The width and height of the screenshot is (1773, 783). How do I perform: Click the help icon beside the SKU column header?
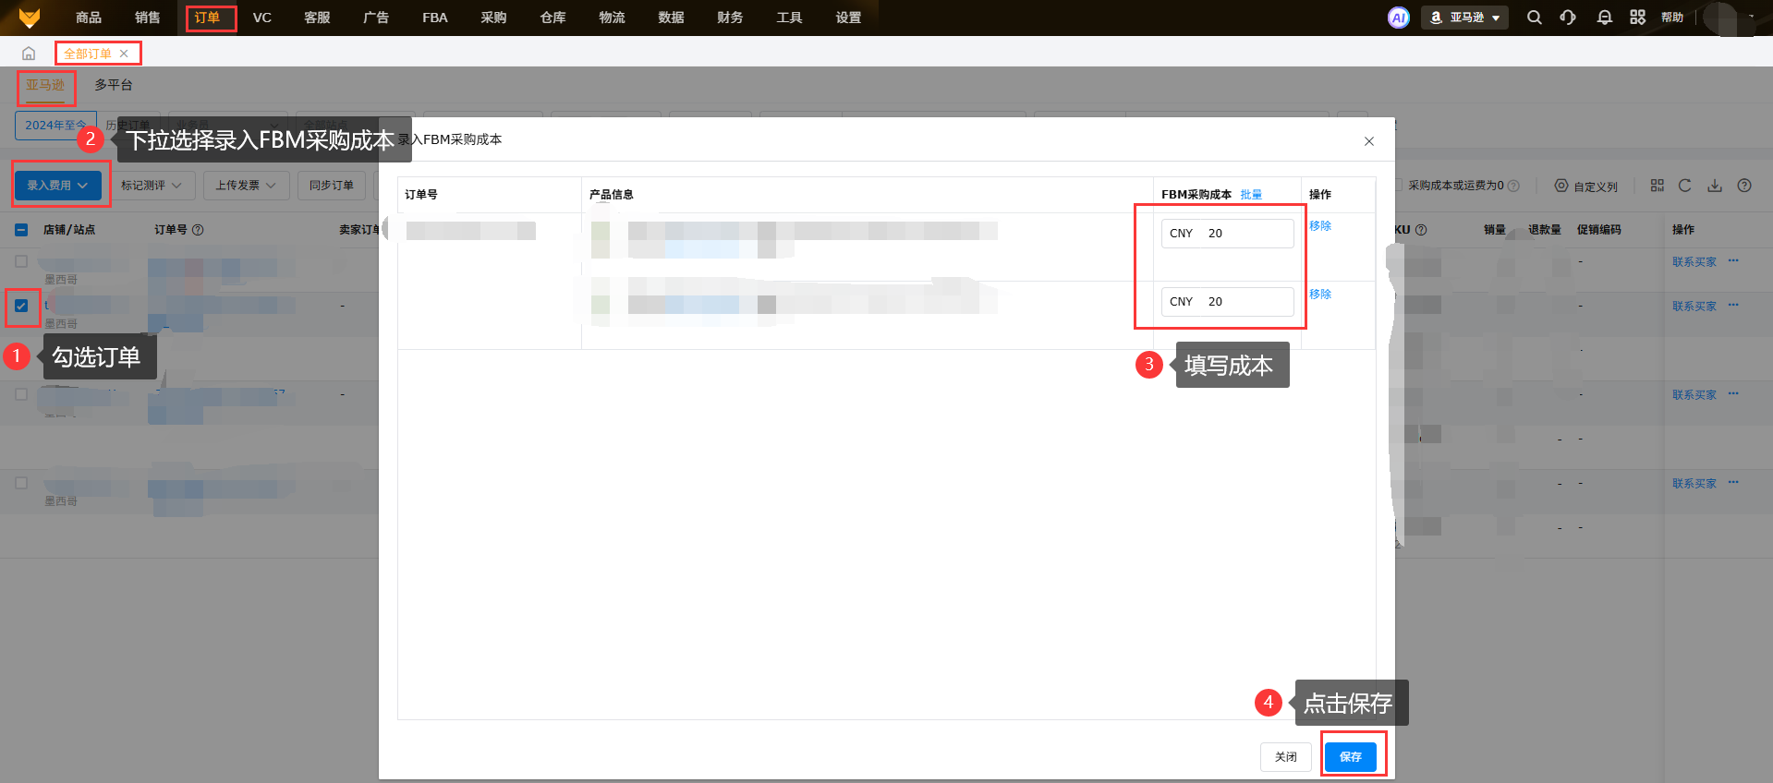click(x=1421, y=230)
